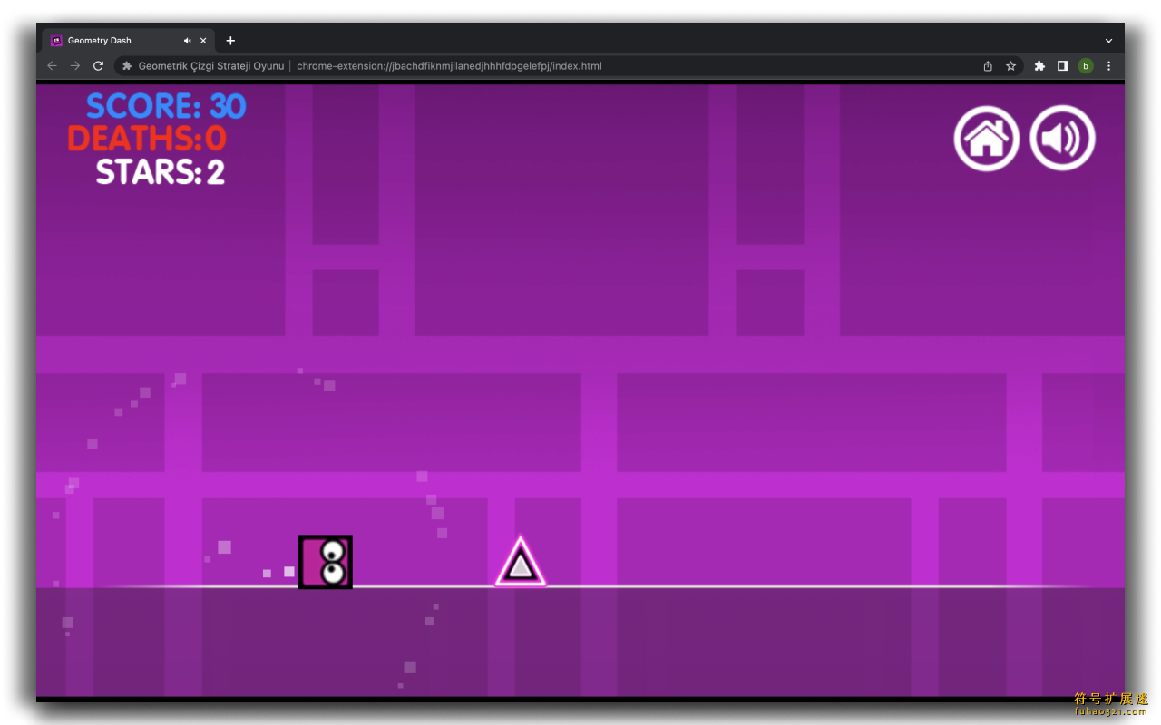This screenshot has width=1161, height=725.
Task: Click the home button in the game
Action: click(987, 138)
